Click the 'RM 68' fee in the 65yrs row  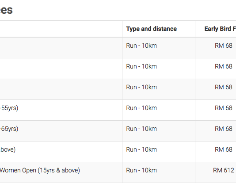pos(223,129)
